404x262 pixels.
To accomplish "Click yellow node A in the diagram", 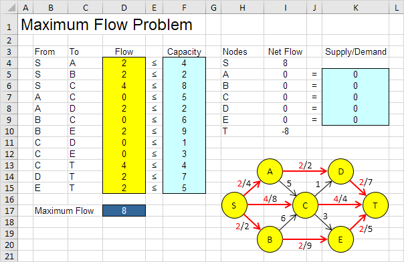I will point(270,171).
